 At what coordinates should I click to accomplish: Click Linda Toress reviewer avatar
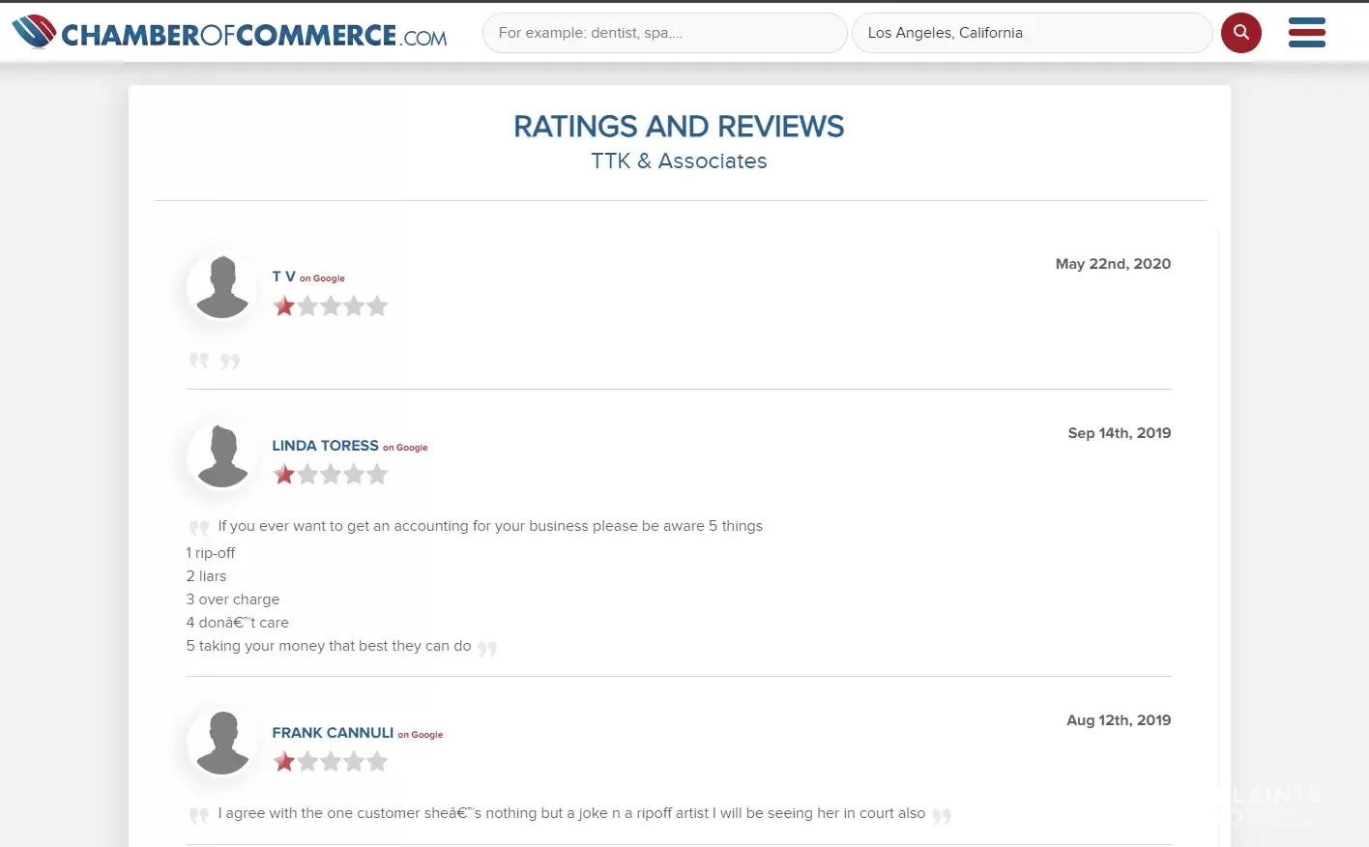[x=222, y=456]
